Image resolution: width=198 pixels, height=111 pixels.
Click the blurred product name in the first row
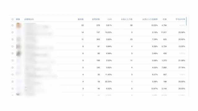pyautogui.click(x=37, y=25)
